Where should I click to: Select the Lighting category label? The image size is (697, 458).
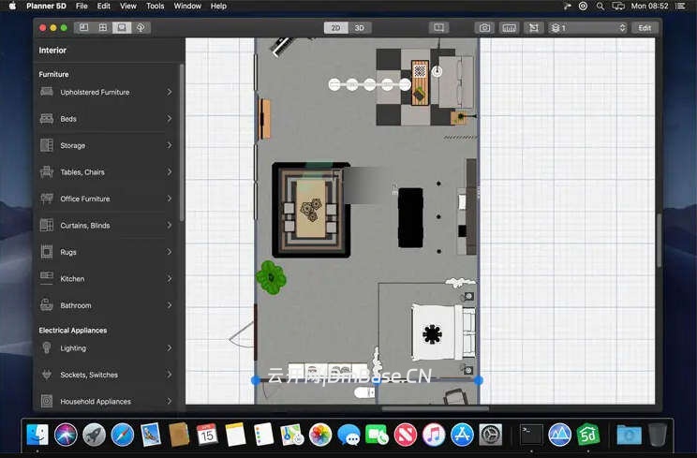coord(73,348)
